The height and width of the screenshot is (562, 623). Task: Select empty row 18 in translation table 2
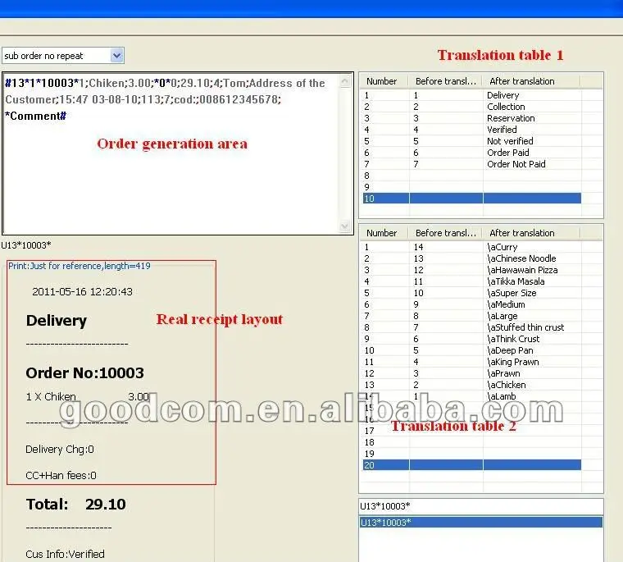tap(472, 442)
